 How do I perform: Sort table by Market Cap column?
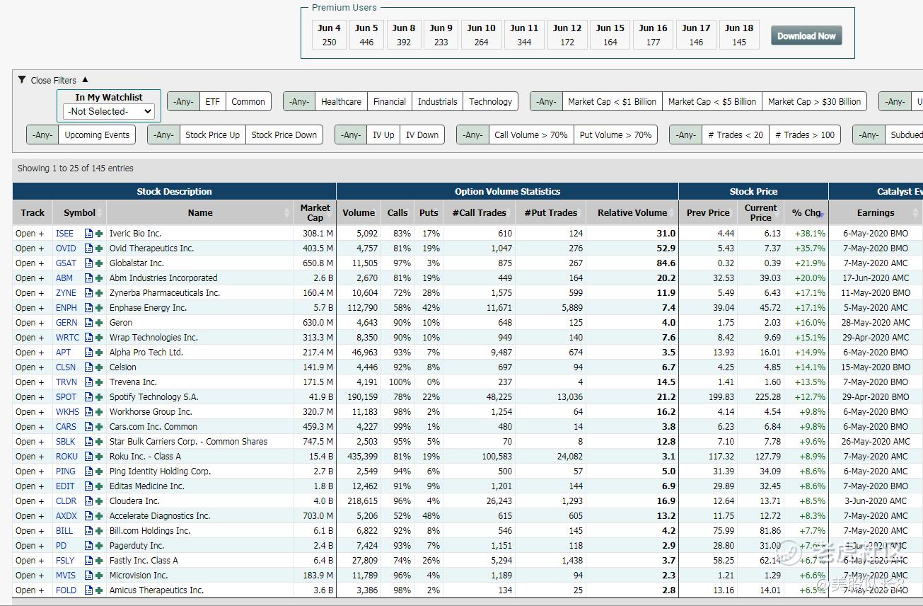[x=315, y=212]
